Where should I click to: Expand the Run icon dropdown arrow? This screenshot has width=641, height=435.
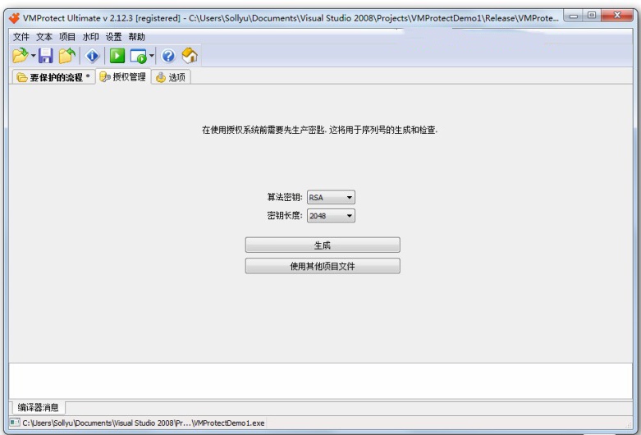(x=152, y=56)
